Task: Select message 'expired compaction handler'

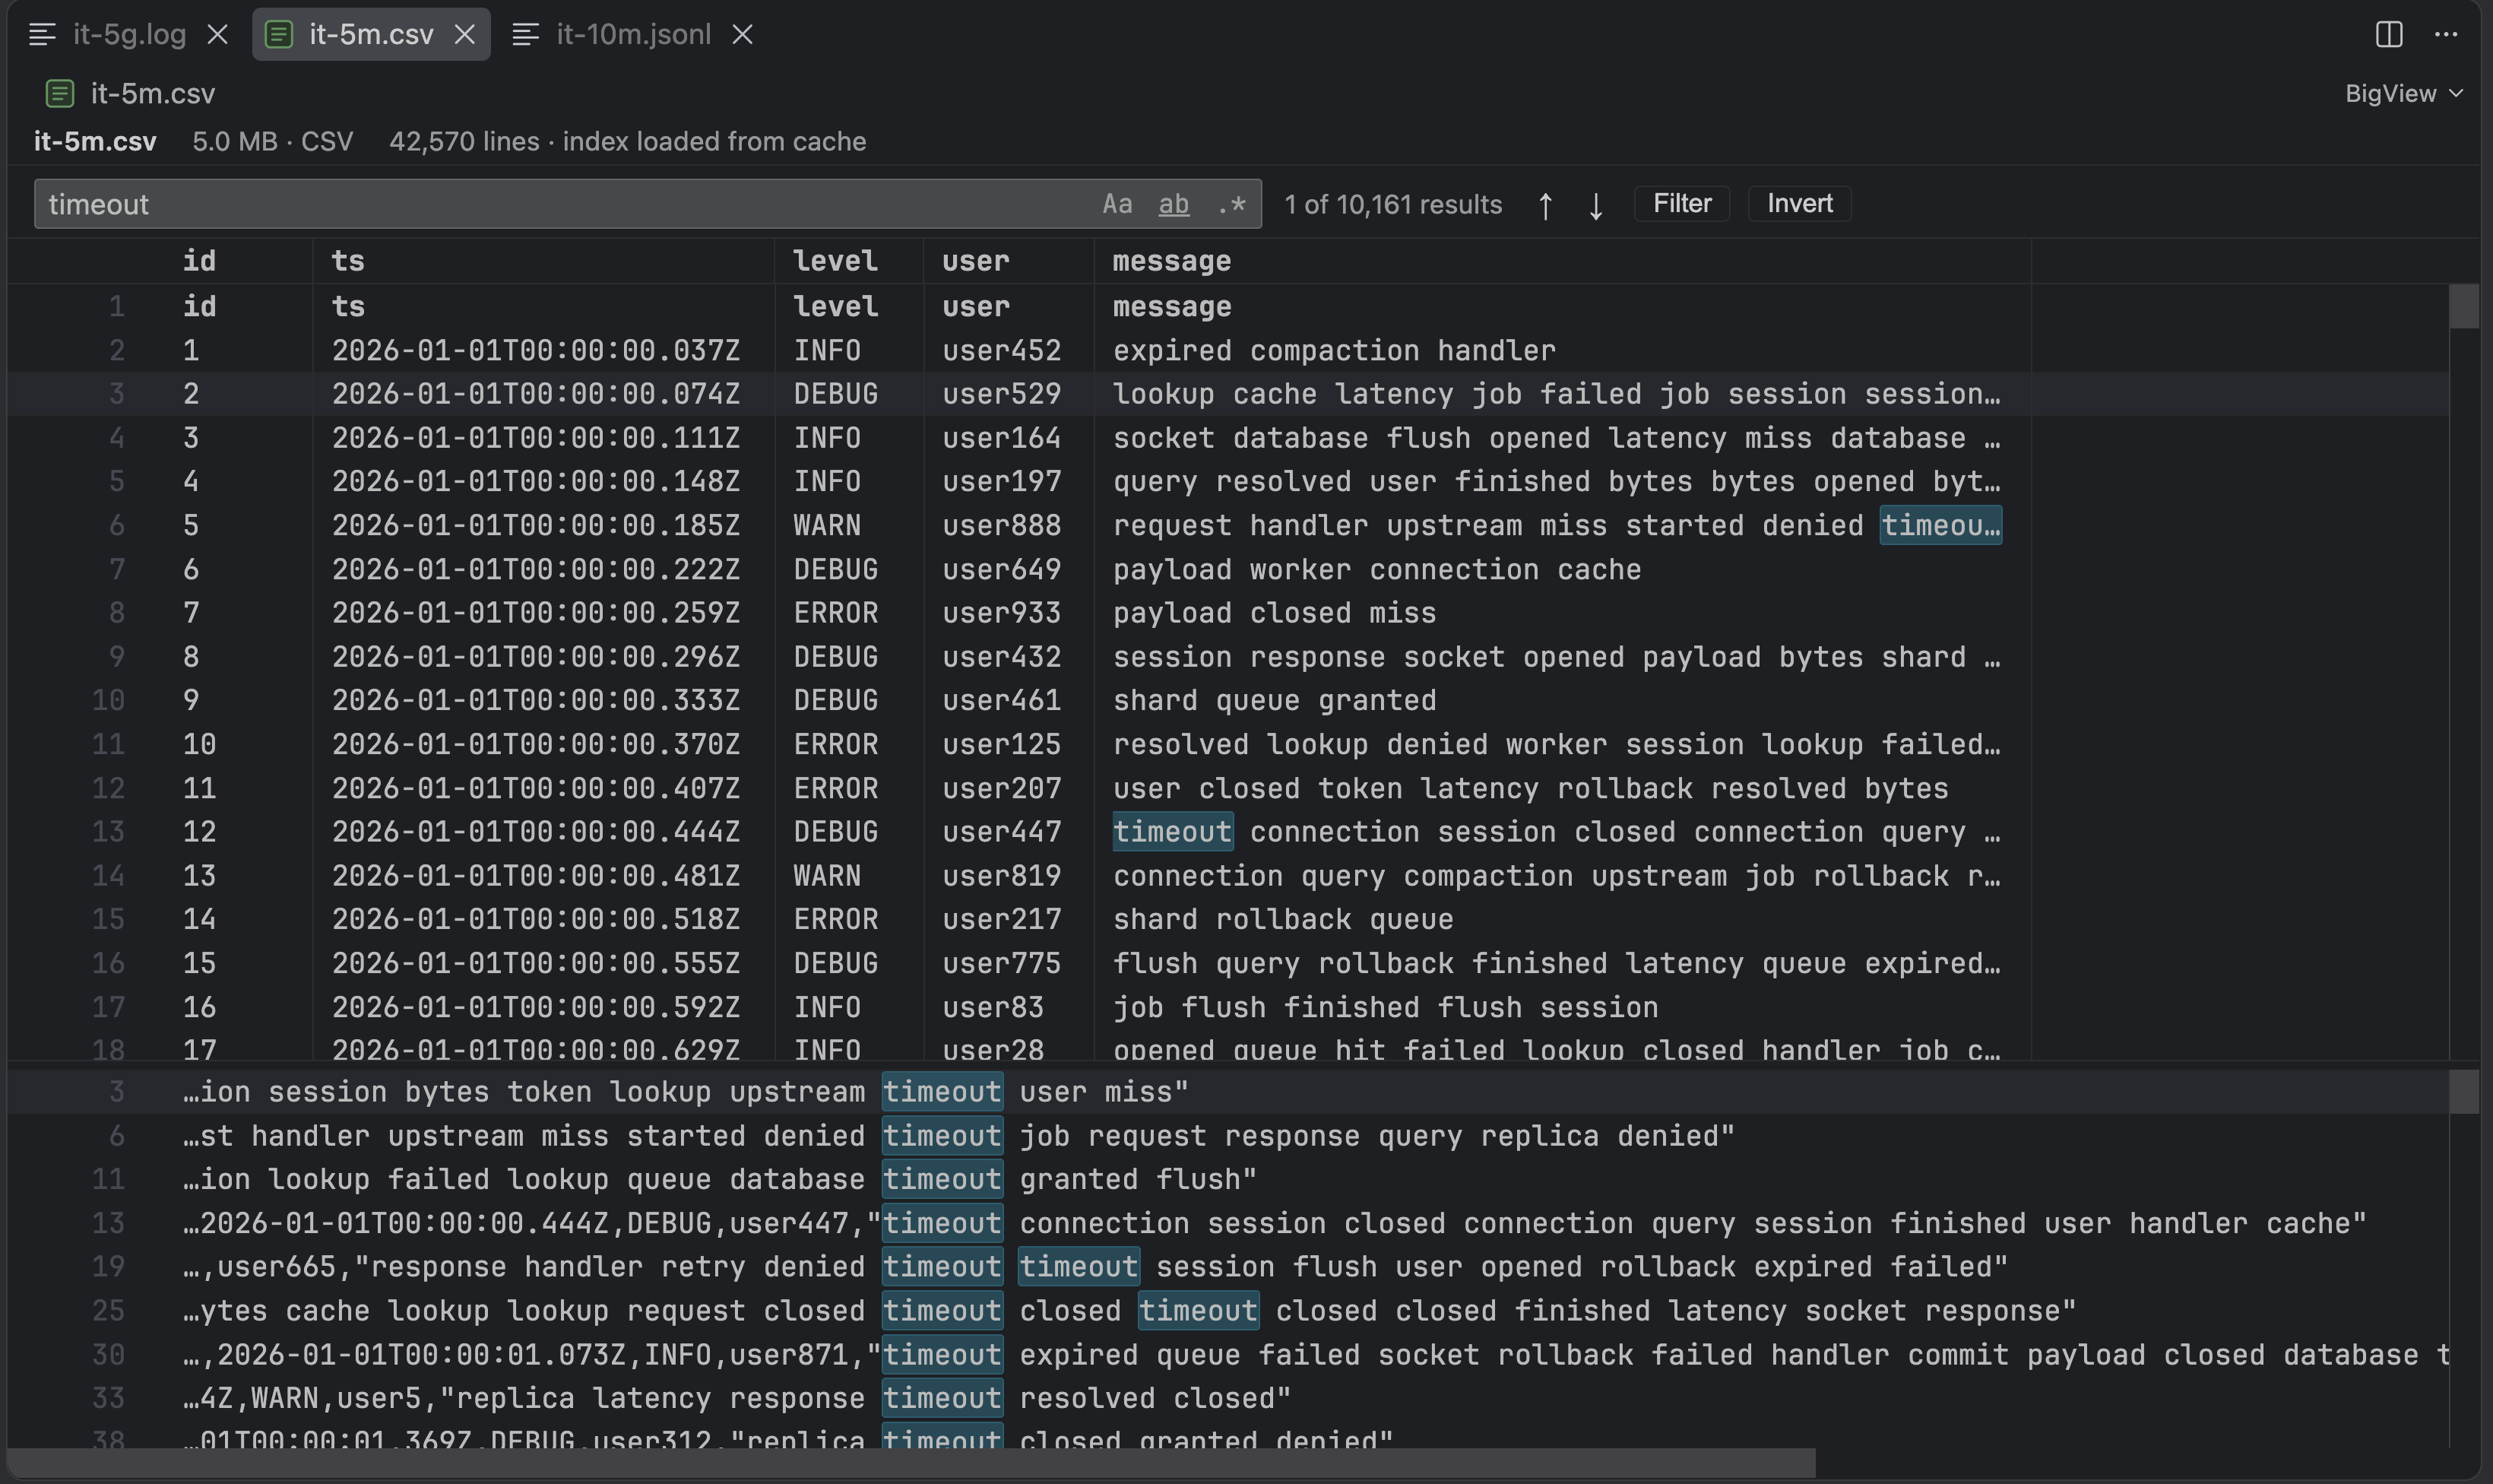Action: pyautogui.click(x=1335, y=351)
